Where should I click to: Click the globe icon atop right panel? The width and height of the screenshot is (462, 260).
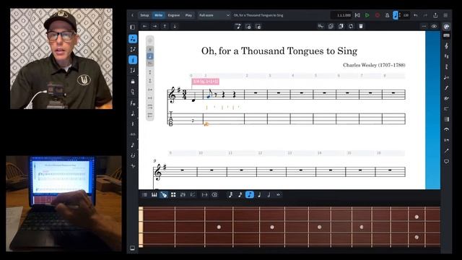coord(446,27)
